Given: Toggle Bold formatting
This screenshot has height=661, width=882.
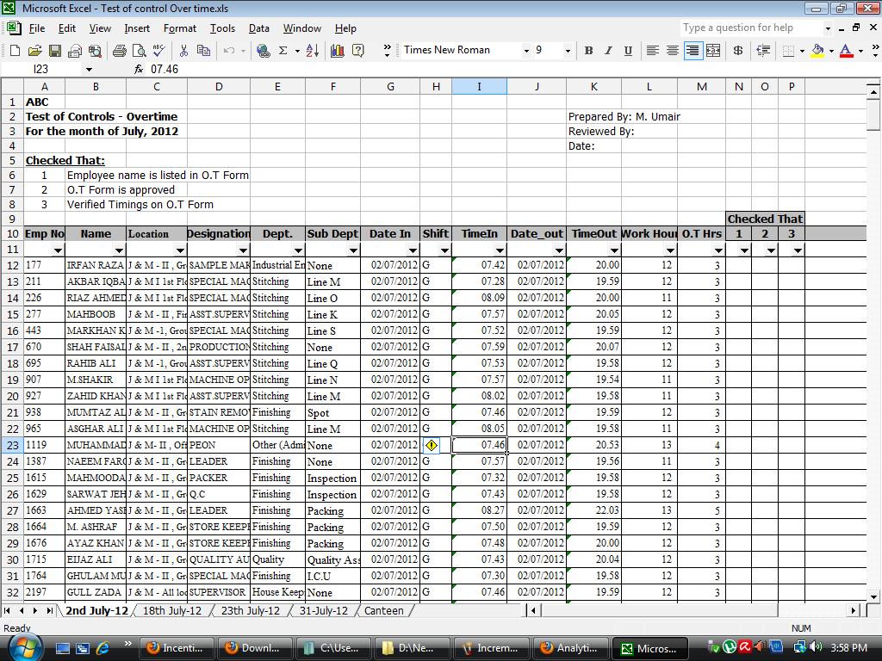Looking at the screenshot, I should point(588,51).
